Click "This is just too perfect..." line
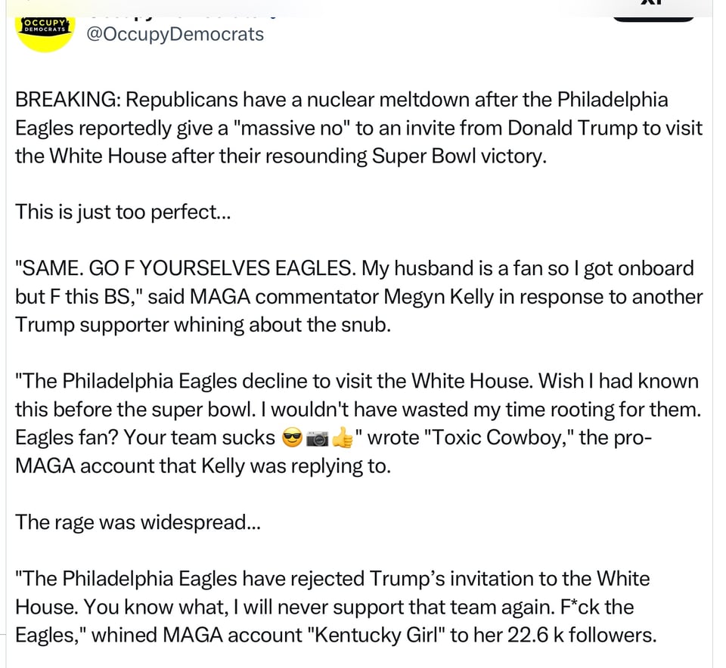Image resolution: width=726 pixels, height=668 pixels. pyautogui.click(x=123, y=212)
